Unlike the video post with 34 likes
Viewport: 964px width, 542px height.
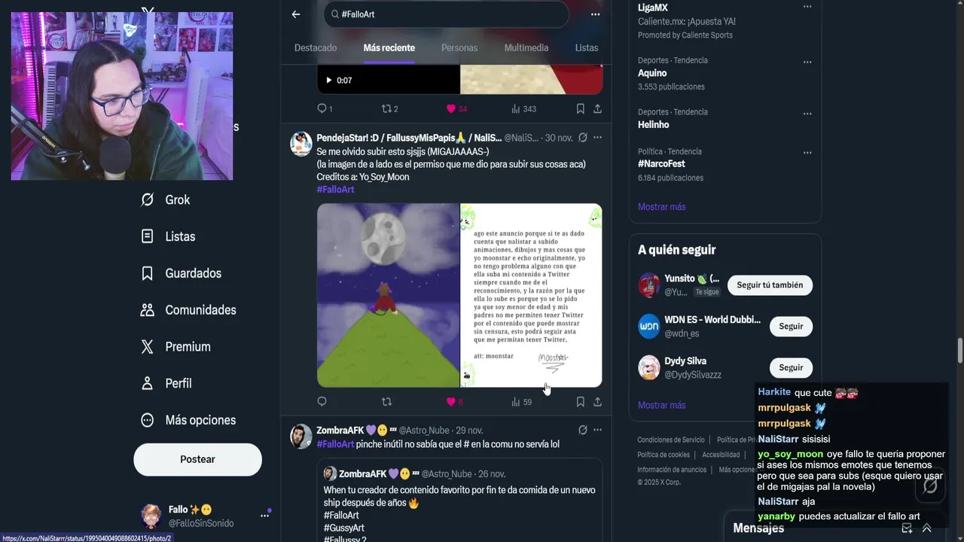(x=451, y=108)
